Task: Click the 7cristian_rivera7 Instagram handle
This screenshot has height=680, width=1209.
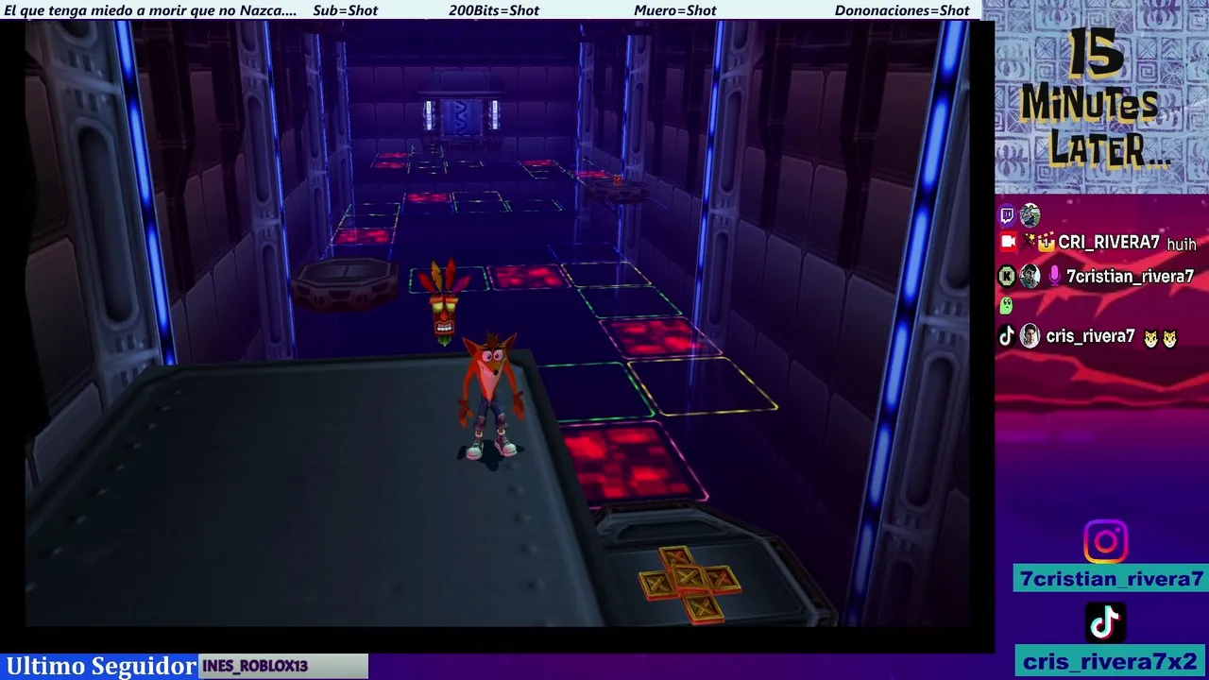Action: [x=1112, y=579]
